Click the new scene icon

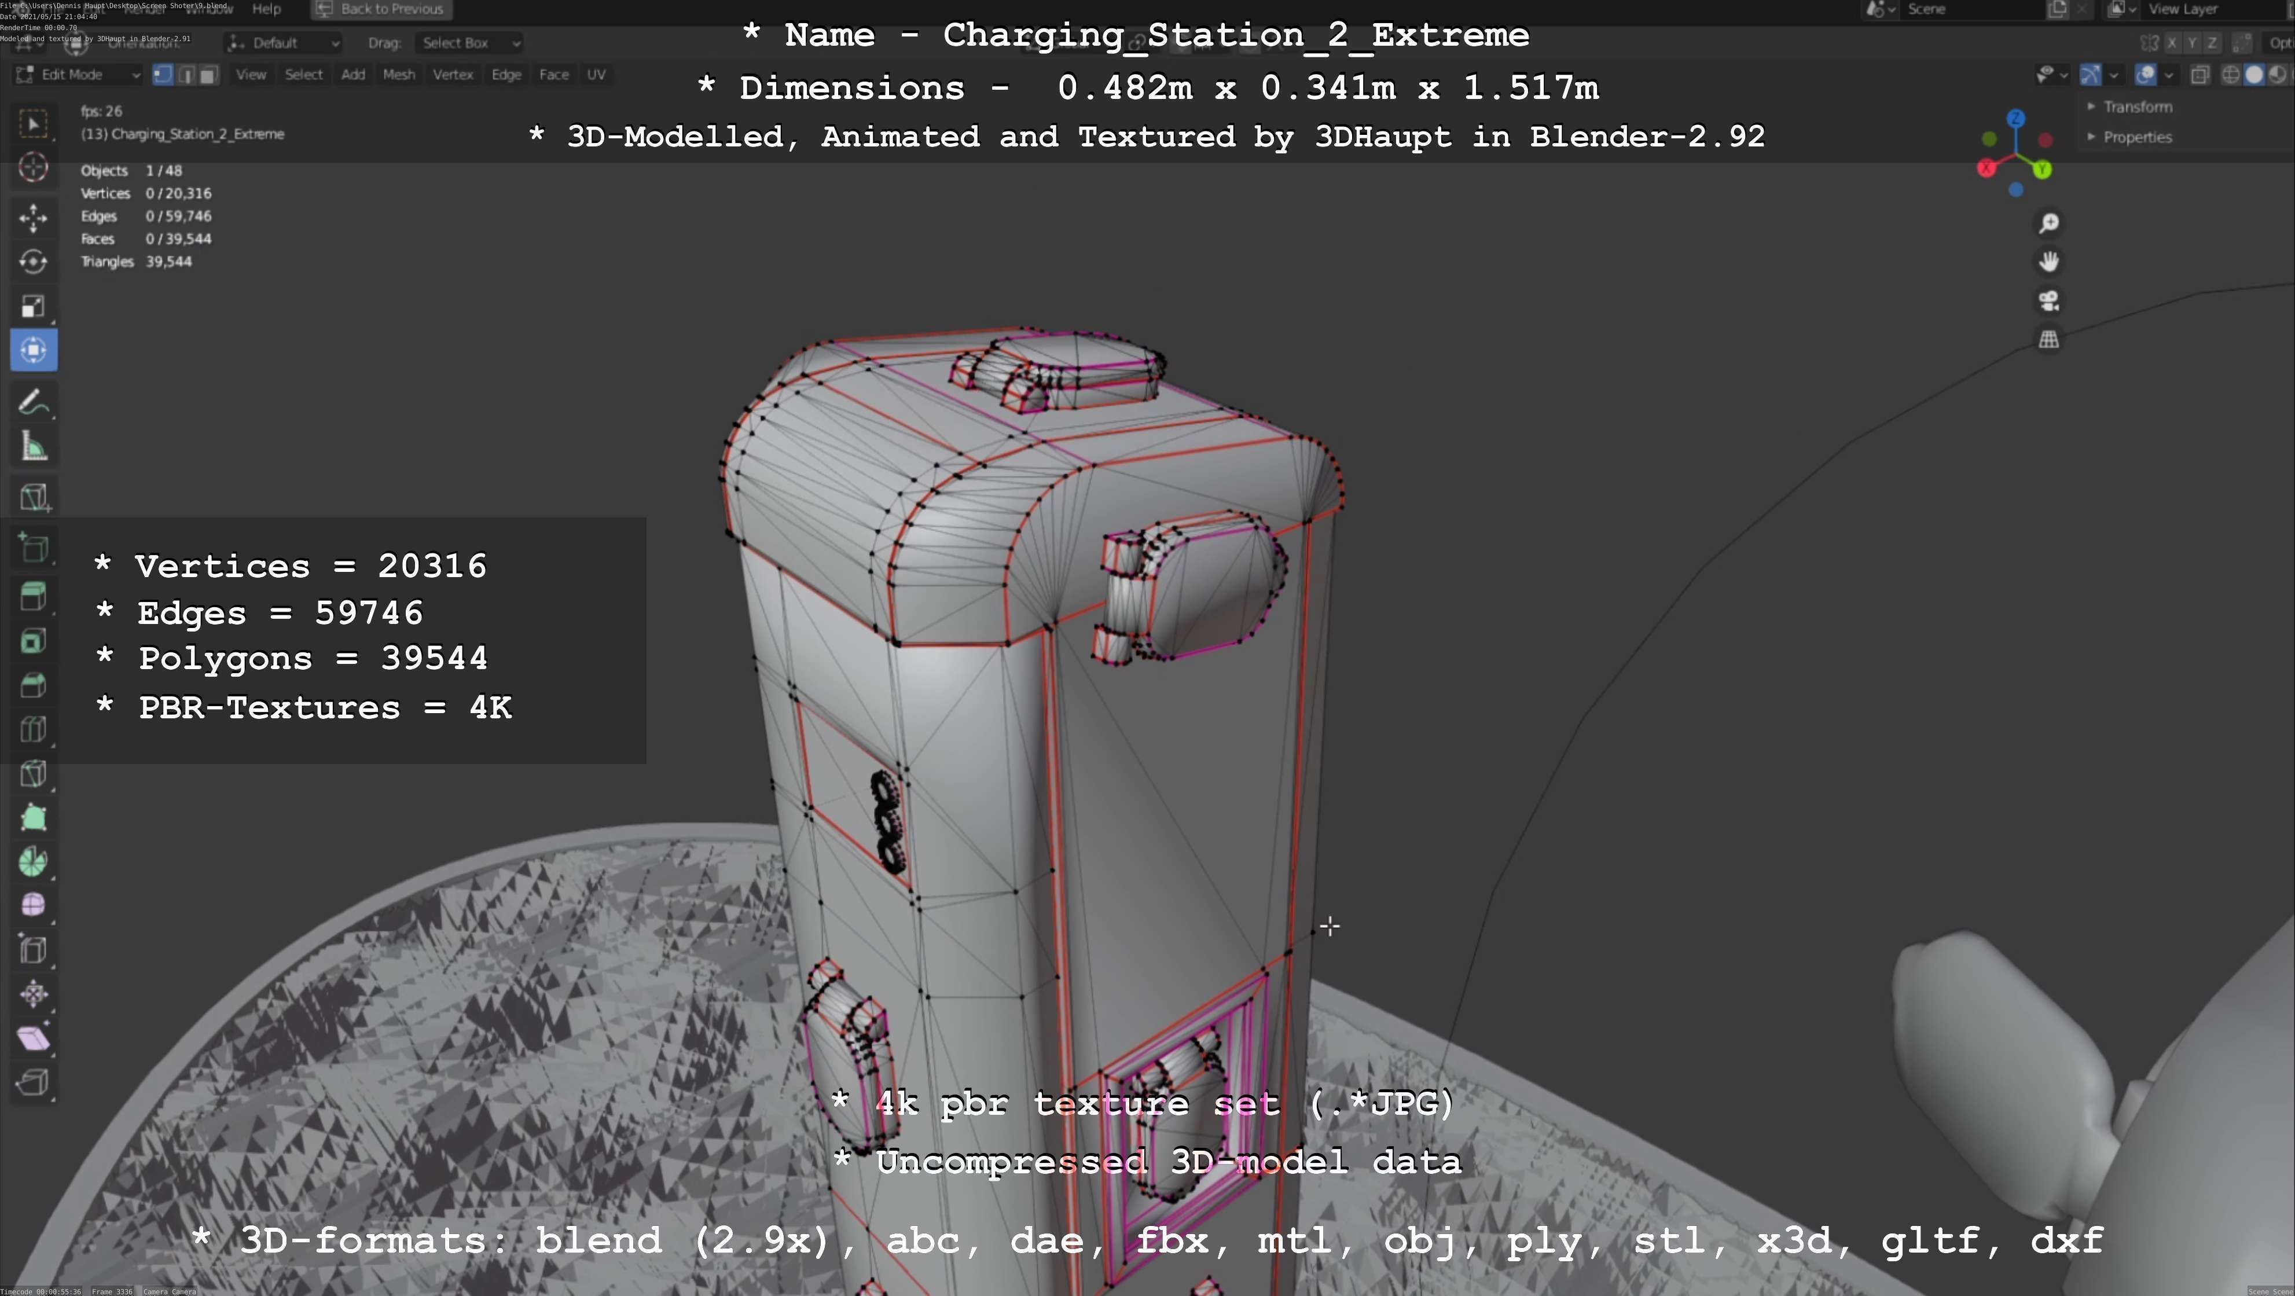[x=2058, y=9]
